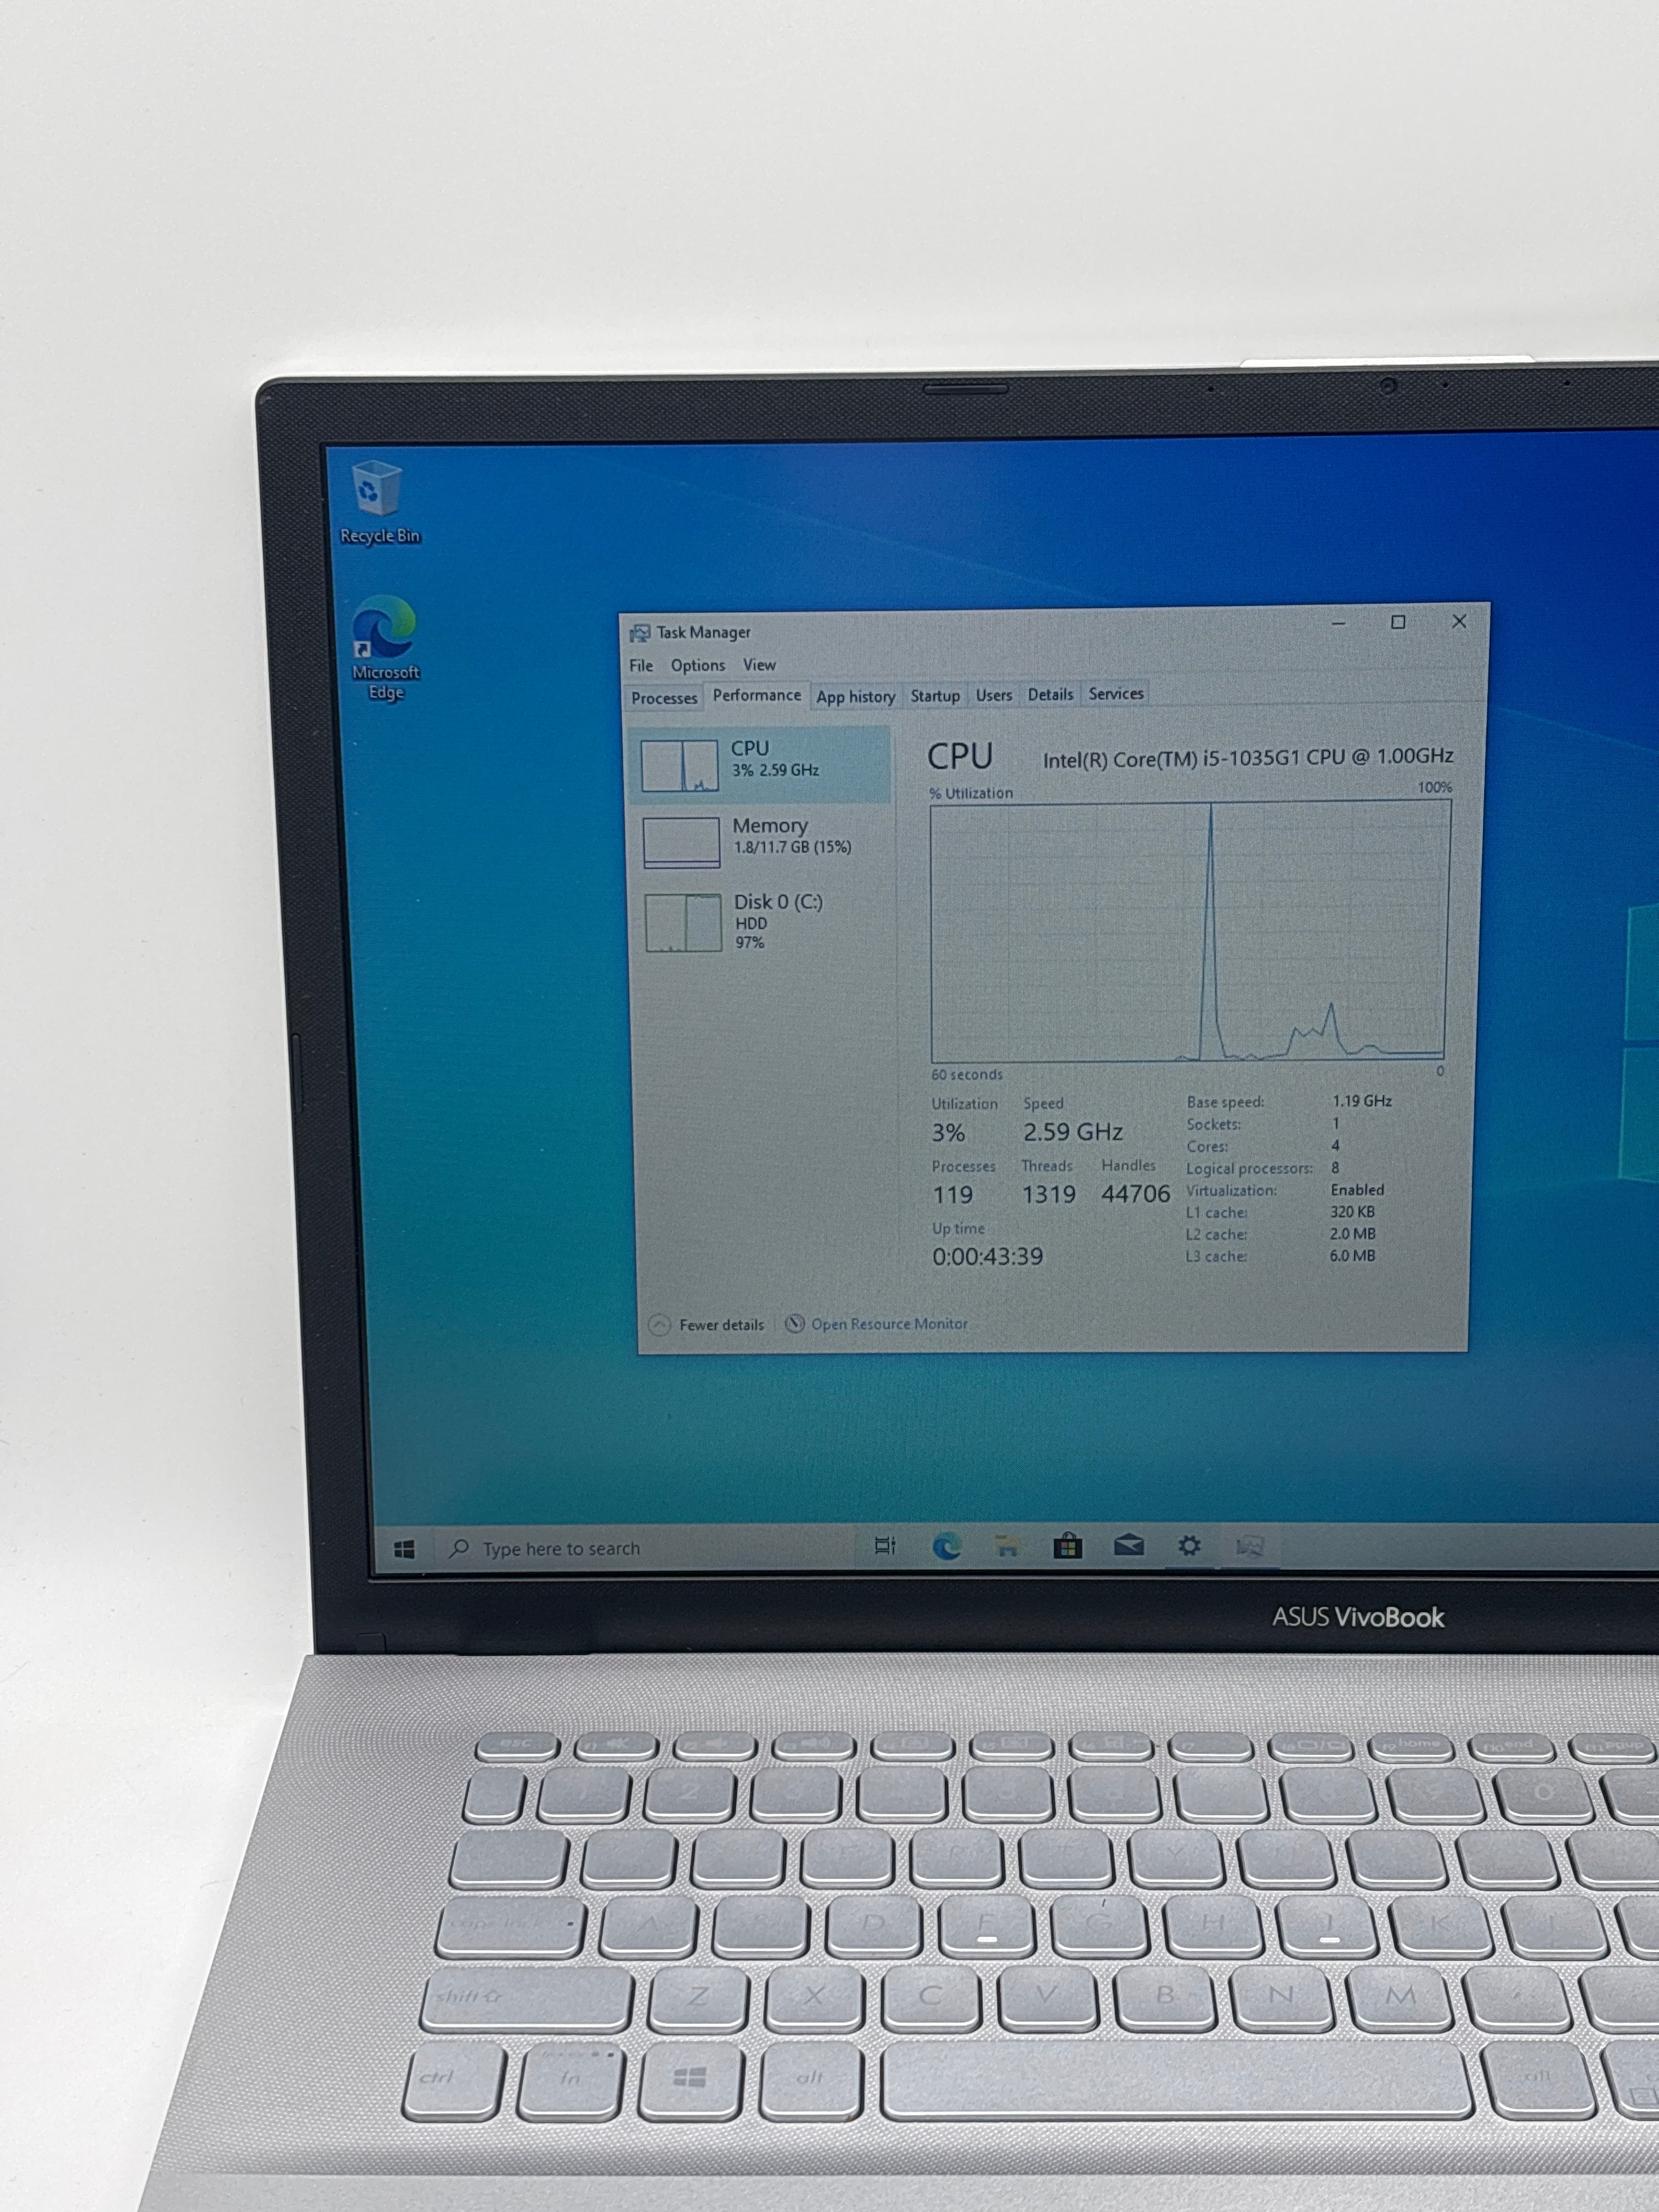Image resolution: width=1659 pixels, height=2212 pixels.
Task: Click the Fewer details label
Action: click(x=721, y=1325)
